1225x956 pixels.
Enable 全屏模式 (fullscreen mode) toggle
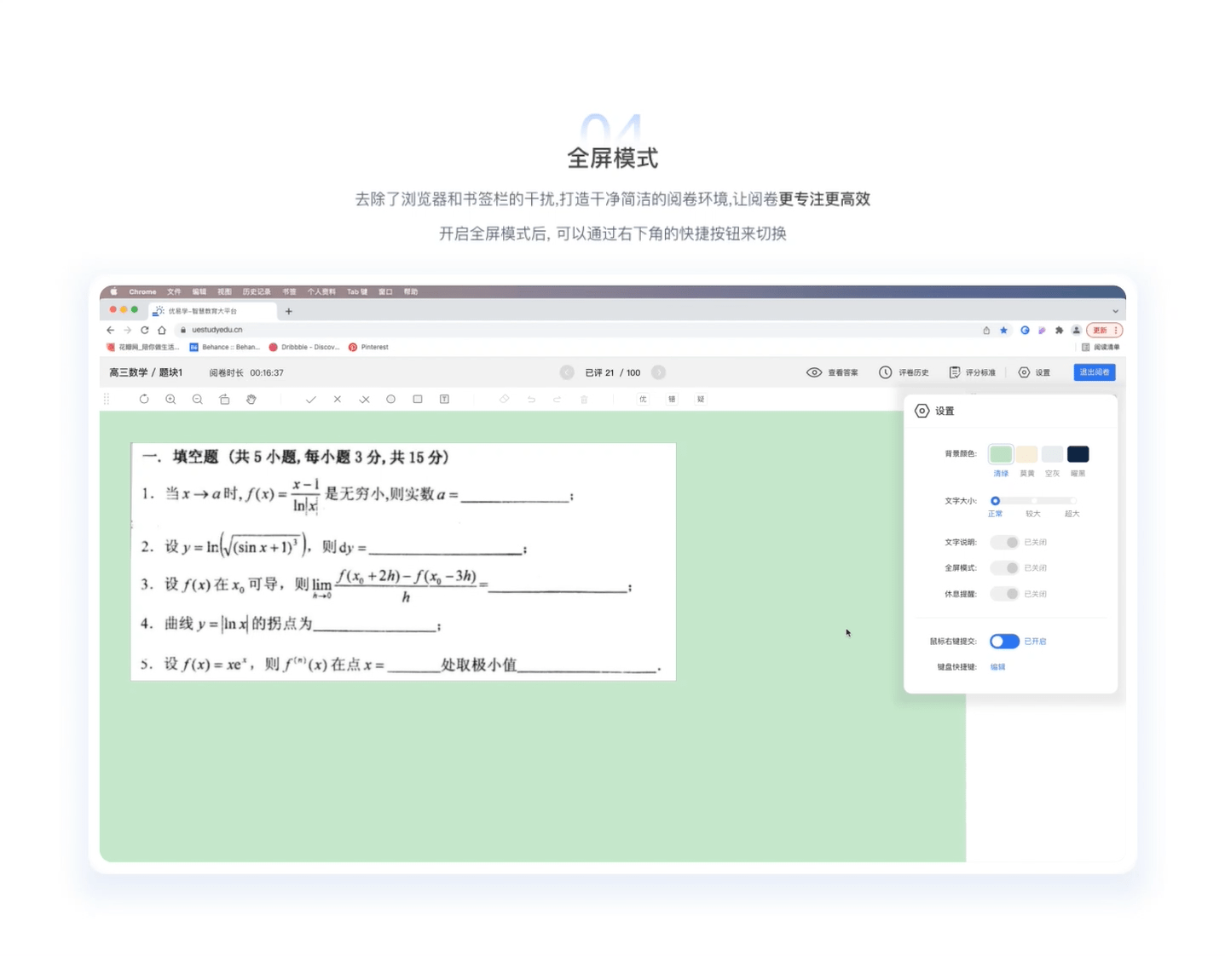click(1004, 567)
